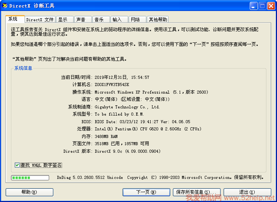The width and height of the screenshot is (277, 202).
Task: Close the DirectX 诊断工具 window
Action: pos(271,6)
